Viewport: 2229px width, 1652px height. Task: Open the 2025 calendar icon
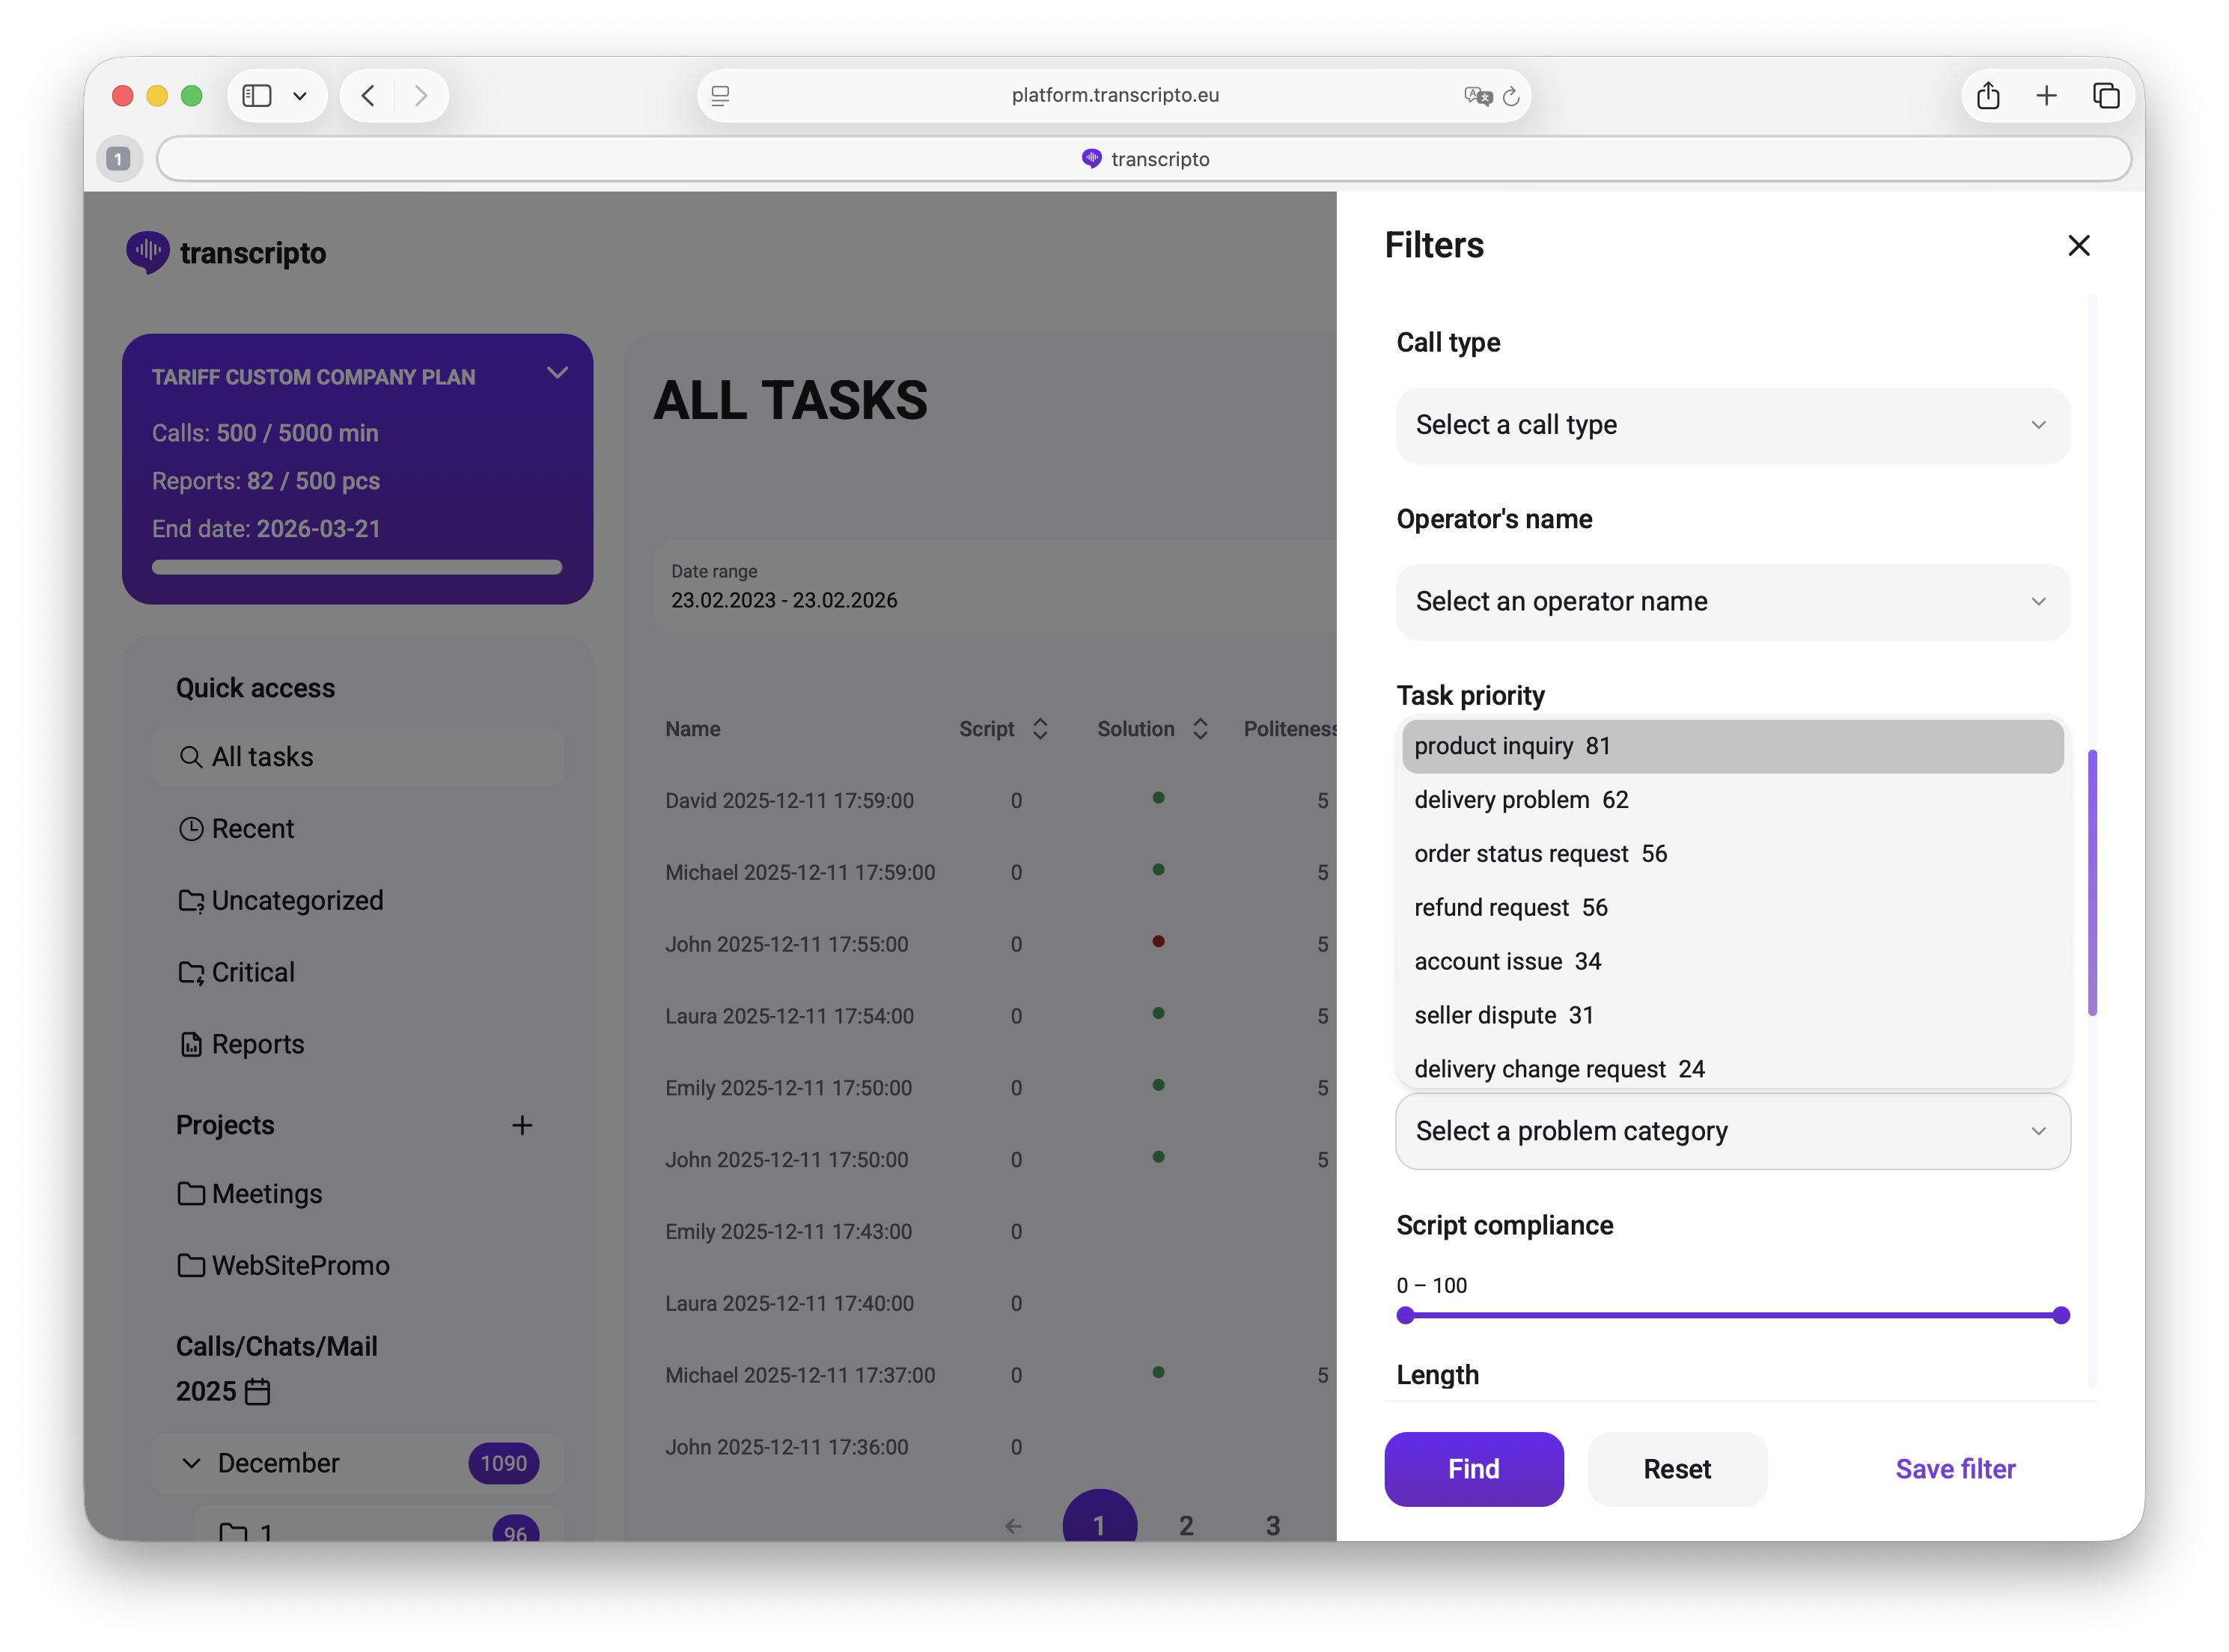(257, 1391)
